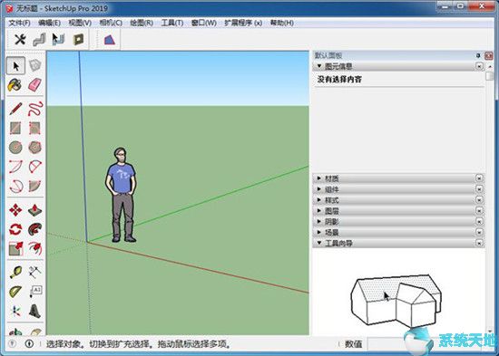499x356 pixels.
Task: Choose the Rotated Rectangle tool
Action: click(34, 128)
